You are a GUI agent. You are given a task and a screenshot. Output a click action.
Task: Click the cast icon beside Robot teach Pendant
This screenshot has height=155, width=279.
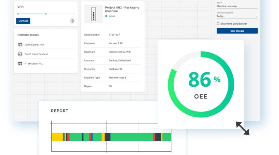click(20, 54)
